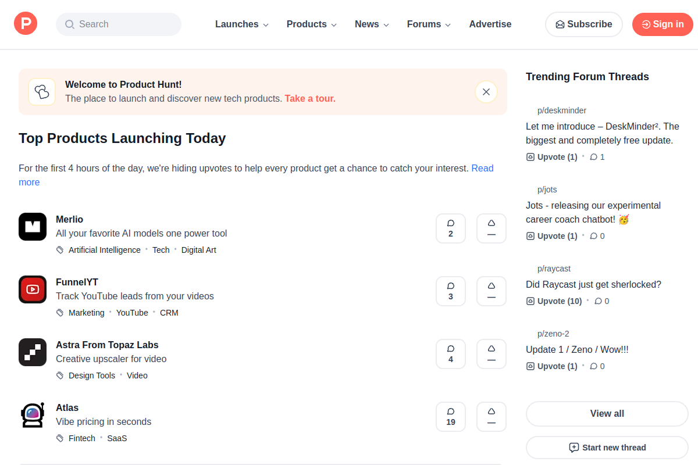Screen dimensions: 698x465
Task: Upvote the Merlio product
Action: [492, 228]
